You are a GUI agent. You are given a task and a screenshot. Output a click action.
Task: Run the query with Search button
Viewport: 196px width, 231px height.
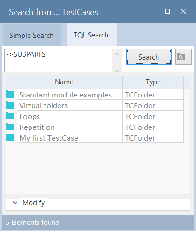coord(149,57)
